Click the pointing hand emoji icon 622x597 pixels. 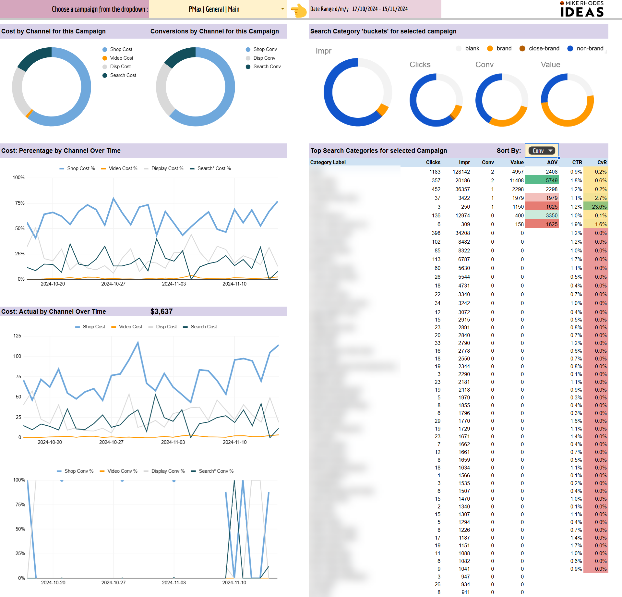[x=299, y=10]
